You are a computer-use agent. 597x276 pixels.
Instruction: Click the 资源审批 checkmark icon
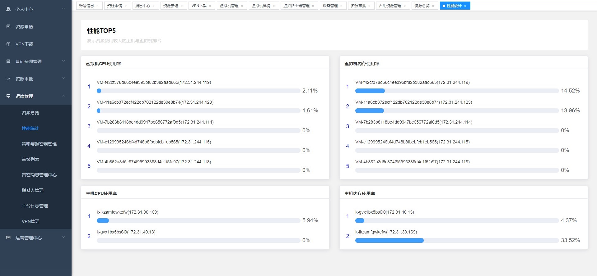point(8,79)
